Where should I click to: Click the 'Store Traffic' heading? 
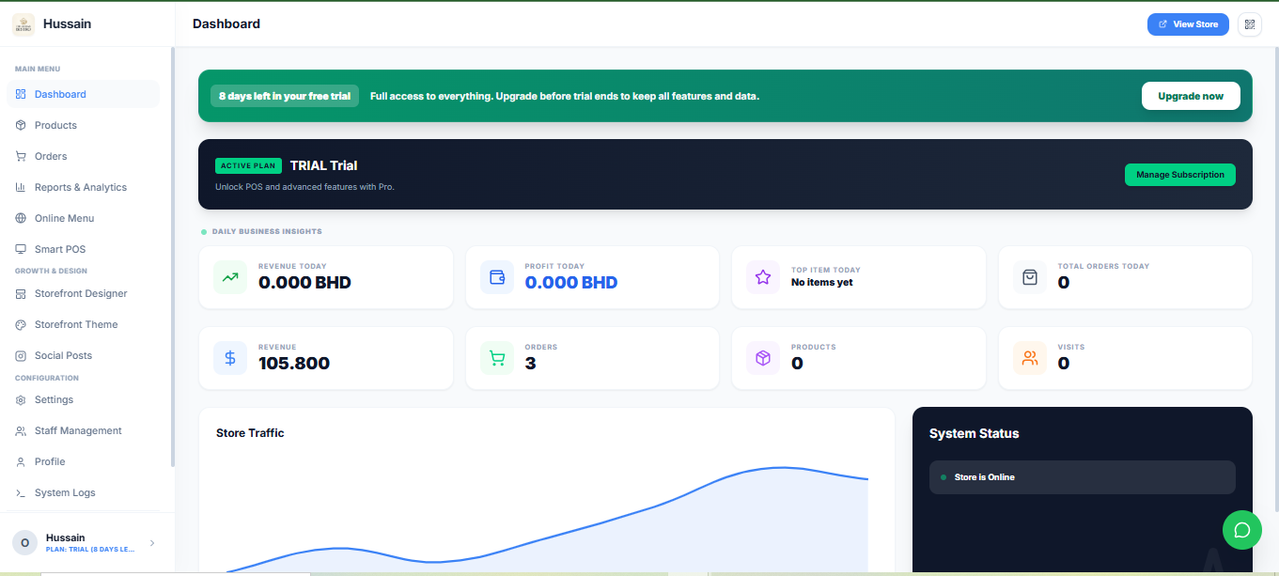pyautogui.click(x=250, y=433)
